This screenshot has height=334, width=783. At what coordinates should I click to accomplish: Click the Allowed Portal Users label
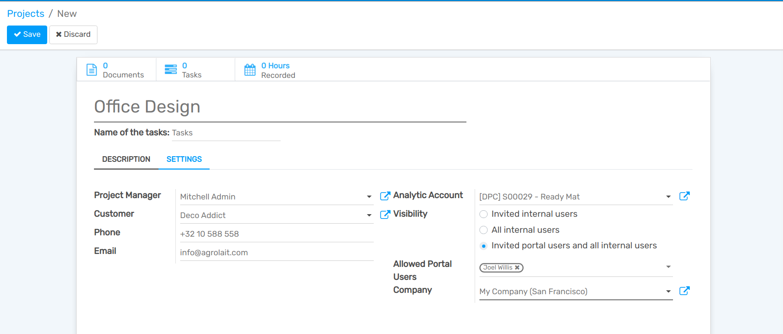pos(422,270)
